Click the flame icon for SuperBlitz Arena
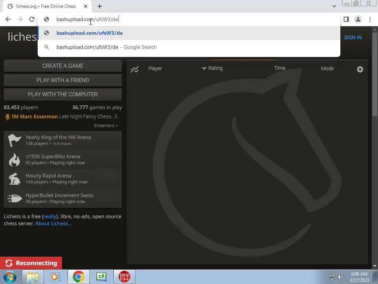The image size is (378, 284). click(x=14, y=160)
